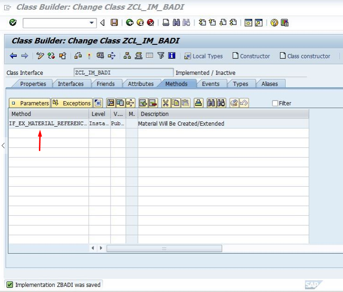Screen dimensions: 343x292
Task: Click the funnel filter icon in the application toolbar
Action: click(x=161, y=56)
